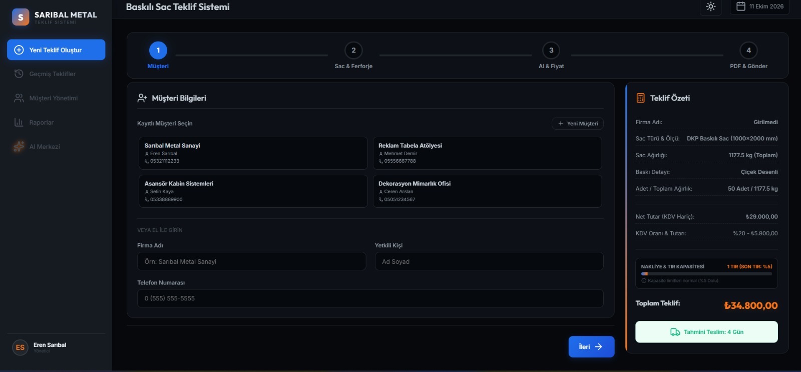Click the ₺29.000,00 net amount
The image size is (801, 372).
pos(762,217)
